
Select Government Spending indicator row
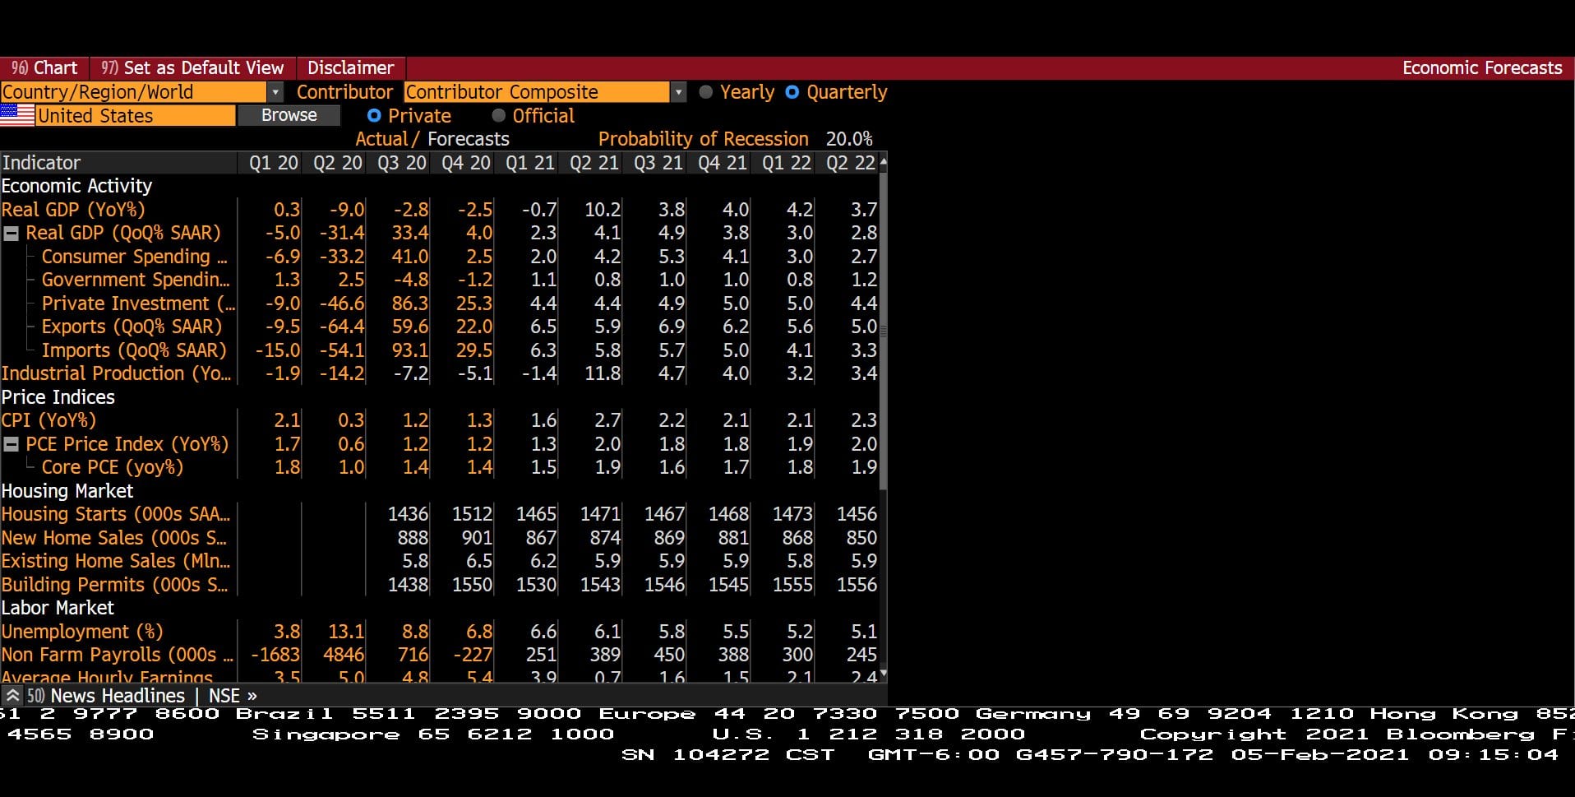click(x=136, y=280)
